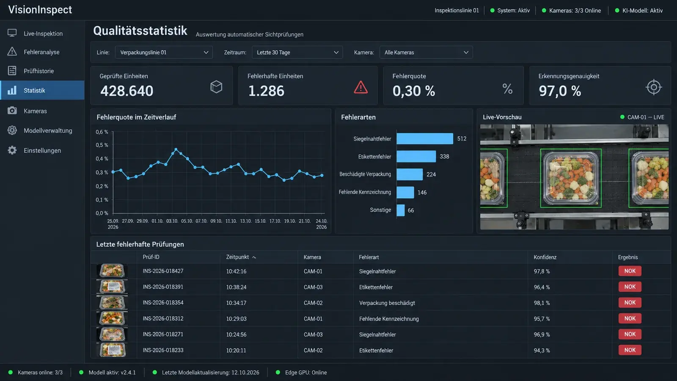Open thumbnail of inspection INS-2026-018312
677x381 pixels.
pyautogui.click(x=112, y=318)
